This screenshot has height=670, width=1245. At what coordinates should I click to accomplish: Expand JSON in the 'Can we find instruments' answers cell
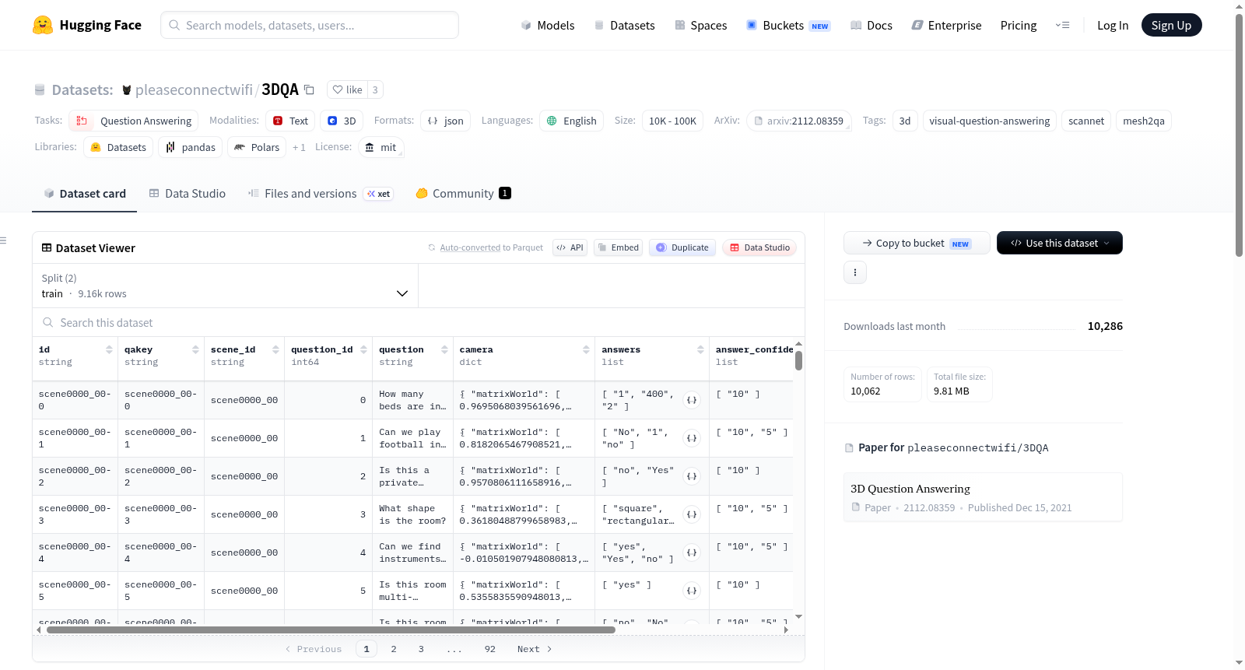pos(692,552)
